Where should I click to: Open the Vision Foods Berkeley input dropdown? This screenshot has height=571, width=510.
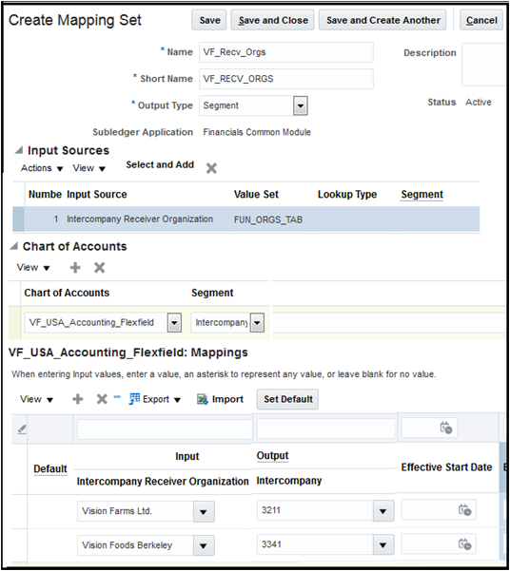[204, 545]
